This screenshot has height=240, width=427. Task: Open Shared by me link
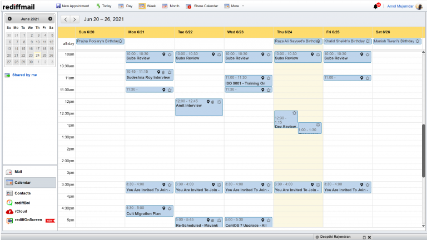point(24,75)
